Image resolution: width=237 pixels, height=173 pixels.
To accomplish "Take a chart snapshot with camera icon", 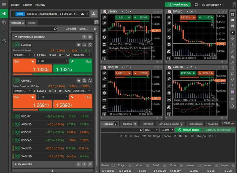I will coord(233,99).
